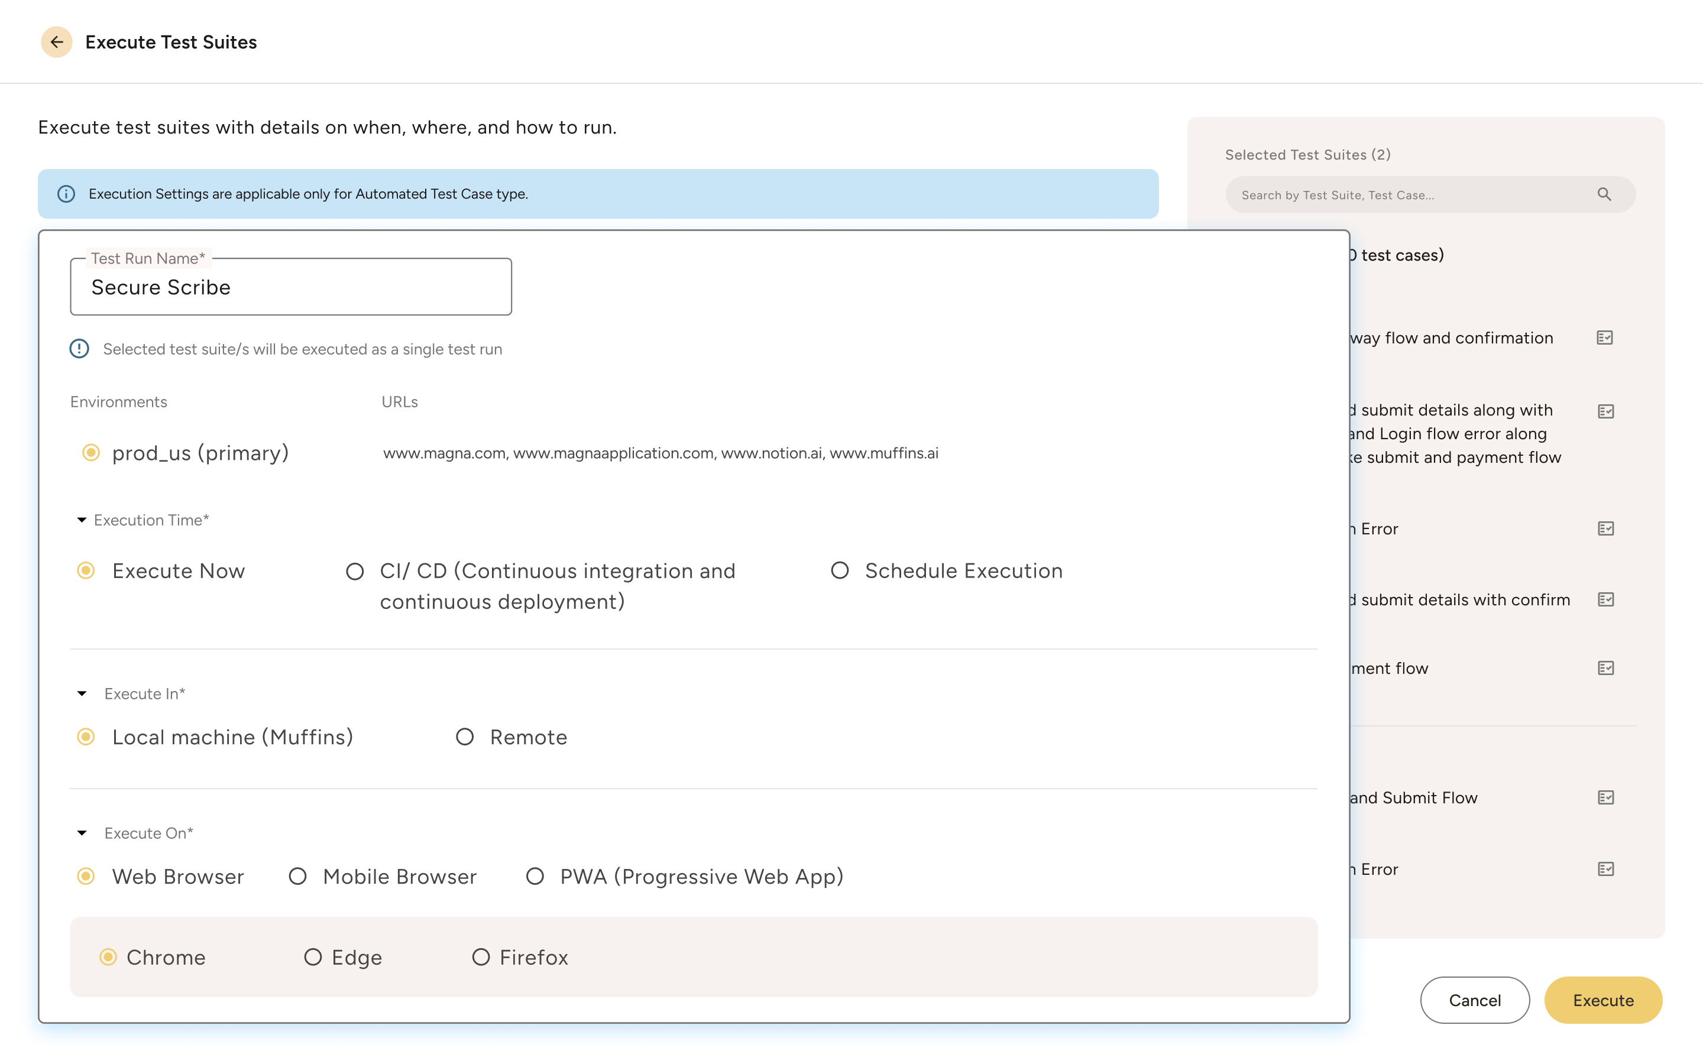This screenshot has width=1703, height=1064.
Task: Click the info icon in the blue banner
Action: [x=67, y=193]
